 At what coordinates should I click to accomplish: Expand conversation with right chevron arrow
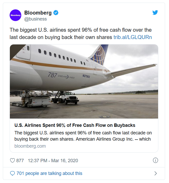(156, 173)
